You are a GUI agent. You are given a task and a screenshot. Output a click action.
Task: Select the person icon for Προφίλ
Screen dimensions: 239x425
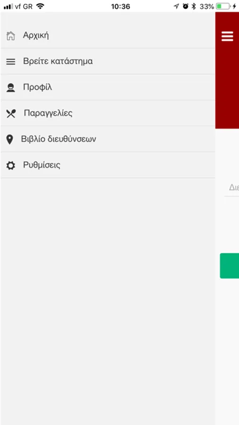coord(10,87)
